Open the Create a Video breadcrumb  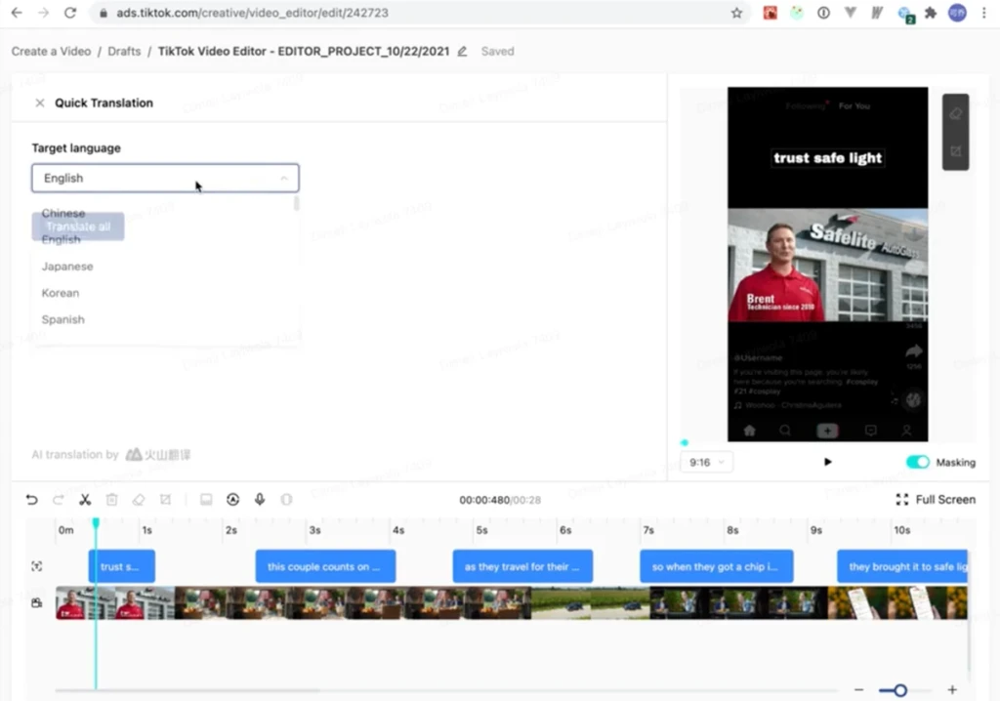[51, 51]
